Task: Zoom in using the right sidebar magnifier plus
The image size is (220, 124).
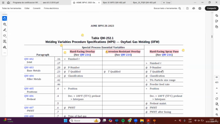Action: coord(217,109)
